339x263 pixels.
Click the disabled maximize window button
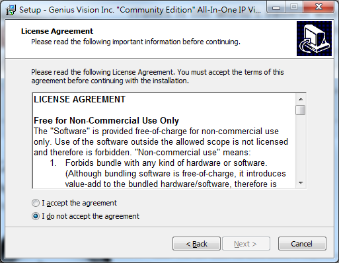click(294, 7)
